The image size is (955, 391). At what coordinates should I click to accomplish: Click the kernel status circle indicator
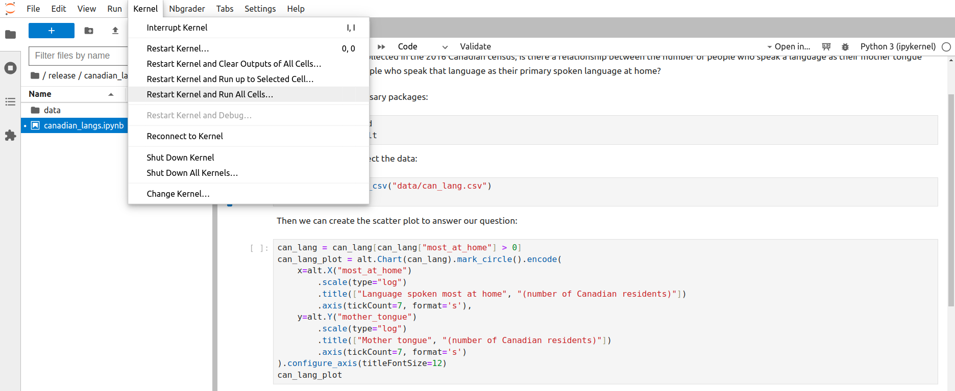tap(946, 46)
